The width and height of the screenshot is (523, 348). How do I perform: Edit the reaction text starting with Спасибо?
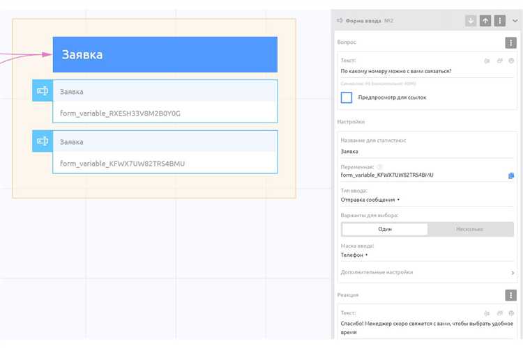click(427, 328)
